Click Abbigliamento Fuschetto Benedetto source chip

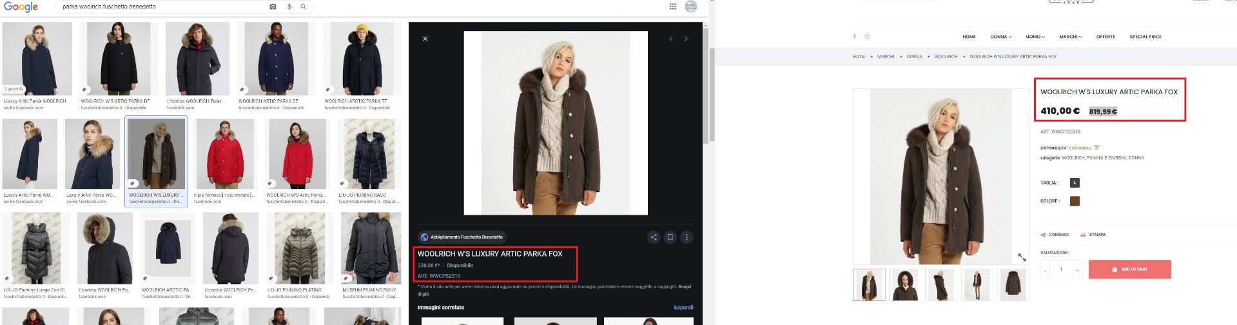[x=462, y=237]
